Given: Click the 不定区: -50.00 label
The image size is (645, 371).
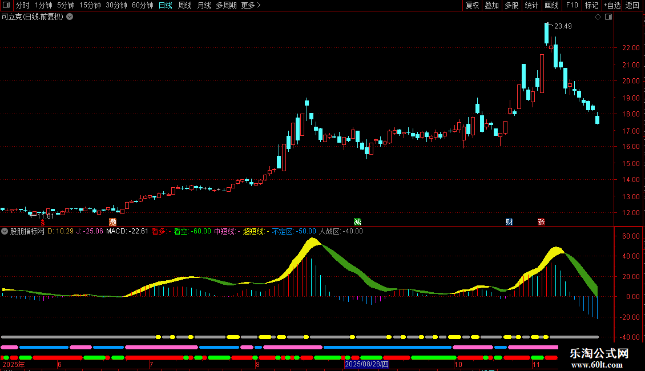Looking at the screenshot, I should [x=294, y=232].
